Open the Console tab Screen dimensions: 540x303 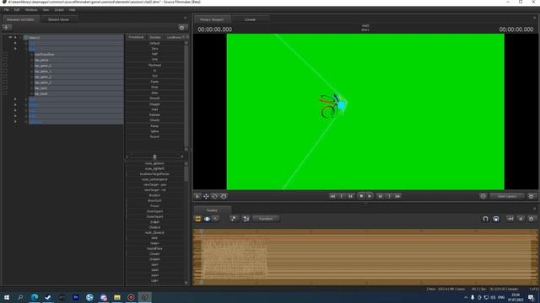(x=250, y=19)
